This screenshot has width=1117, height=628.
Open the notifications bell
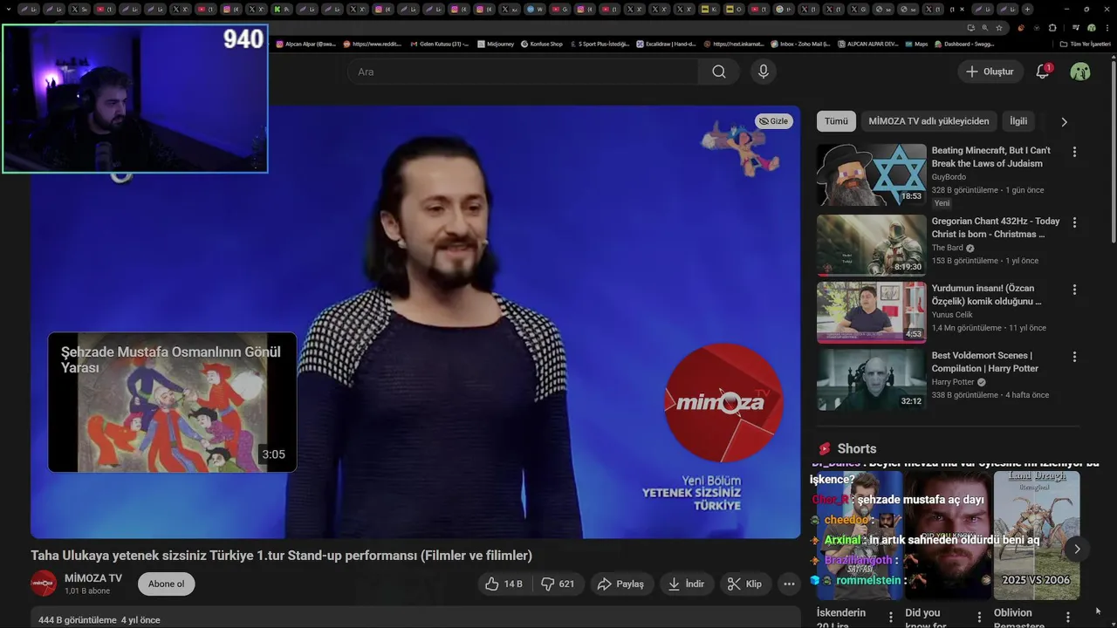(1043, 72)
